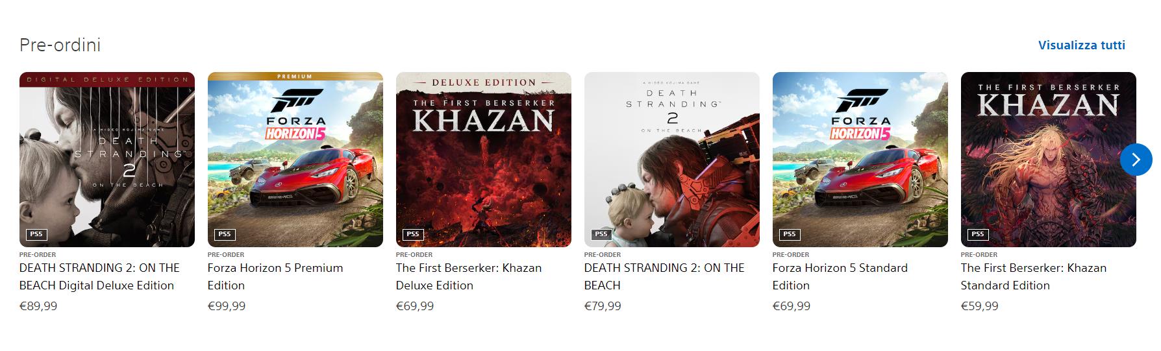This screenshot has height=351, width=1161.
Task: Click the PS5 badge on Khazan Standard cover
Action: coord(978,234)
